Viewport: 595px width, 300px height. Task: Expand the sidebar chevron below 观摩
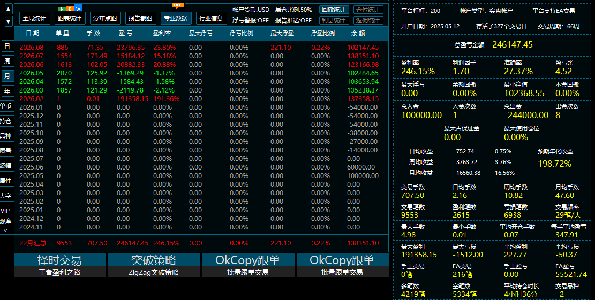click(5, 230)
